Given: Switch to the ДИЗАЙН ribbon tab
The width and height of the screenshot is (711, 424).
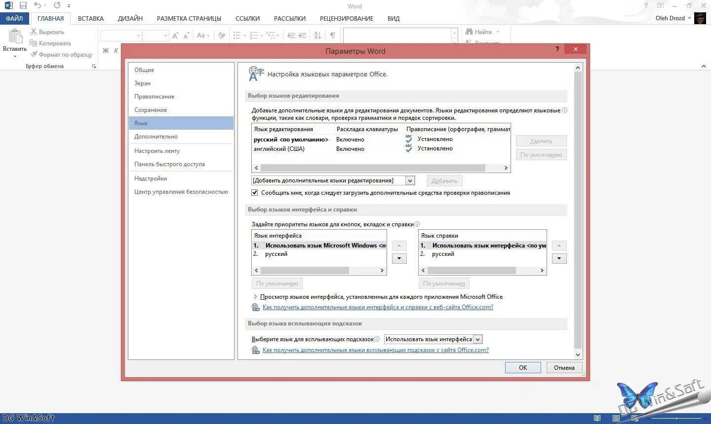Looking at the screenshot, I should (130, 18).
